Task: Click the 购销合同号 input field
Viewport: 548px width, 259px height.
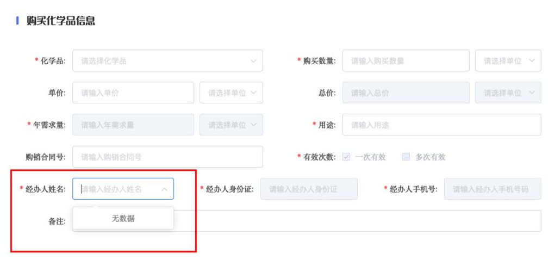Action: 167,157
